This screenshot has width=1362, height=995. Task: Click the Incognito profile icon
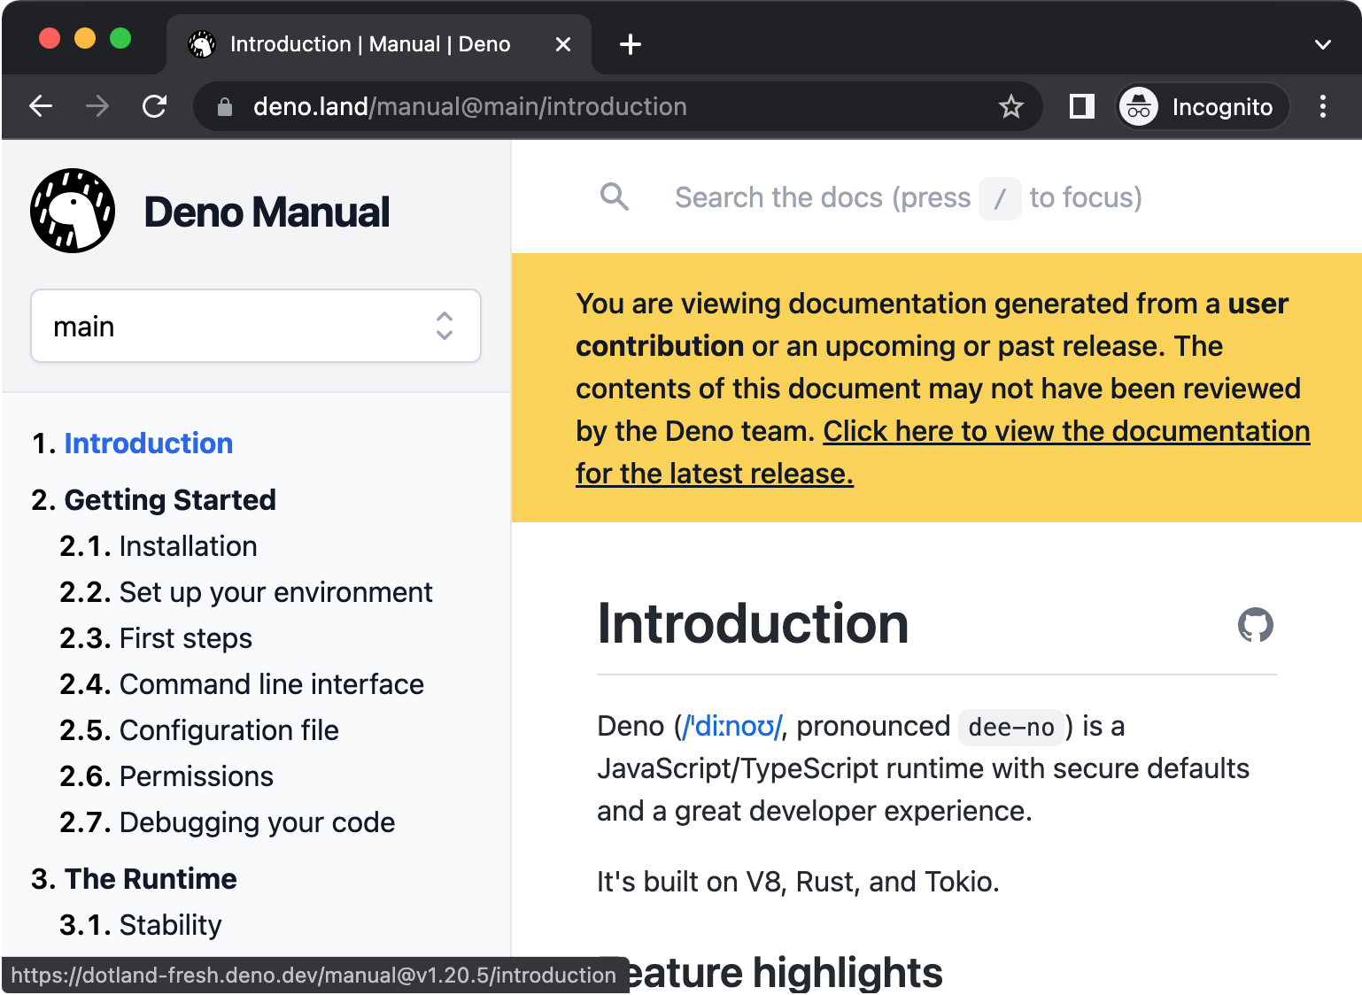tap(1140, 106)
